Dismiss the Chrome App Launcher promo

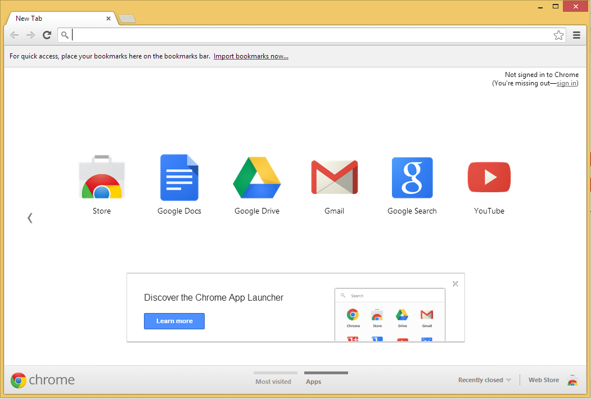tap(455, 284)
